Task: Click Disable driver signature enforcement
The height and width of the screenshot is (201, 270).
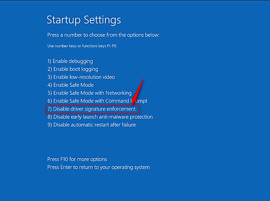Action: (91, 109)
